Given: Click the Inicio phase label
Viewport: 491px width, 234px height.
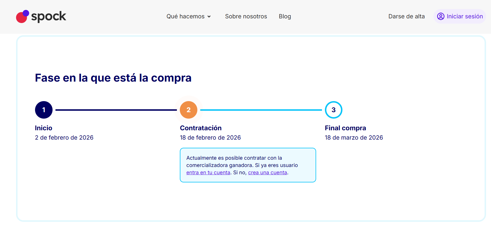Looking at the screenshot, I should click(x=43, y=128).
